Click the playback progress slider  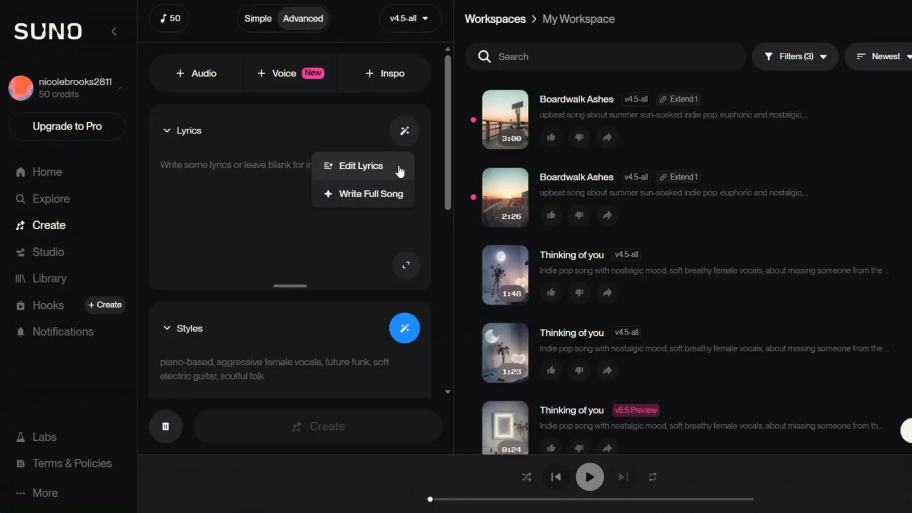pyautogui.click(x=590, y=499)
